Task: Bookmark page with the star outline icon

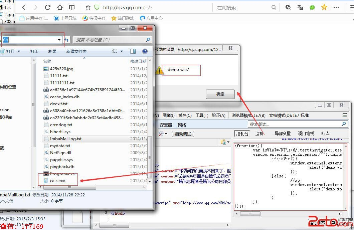Action: [88, 7]
